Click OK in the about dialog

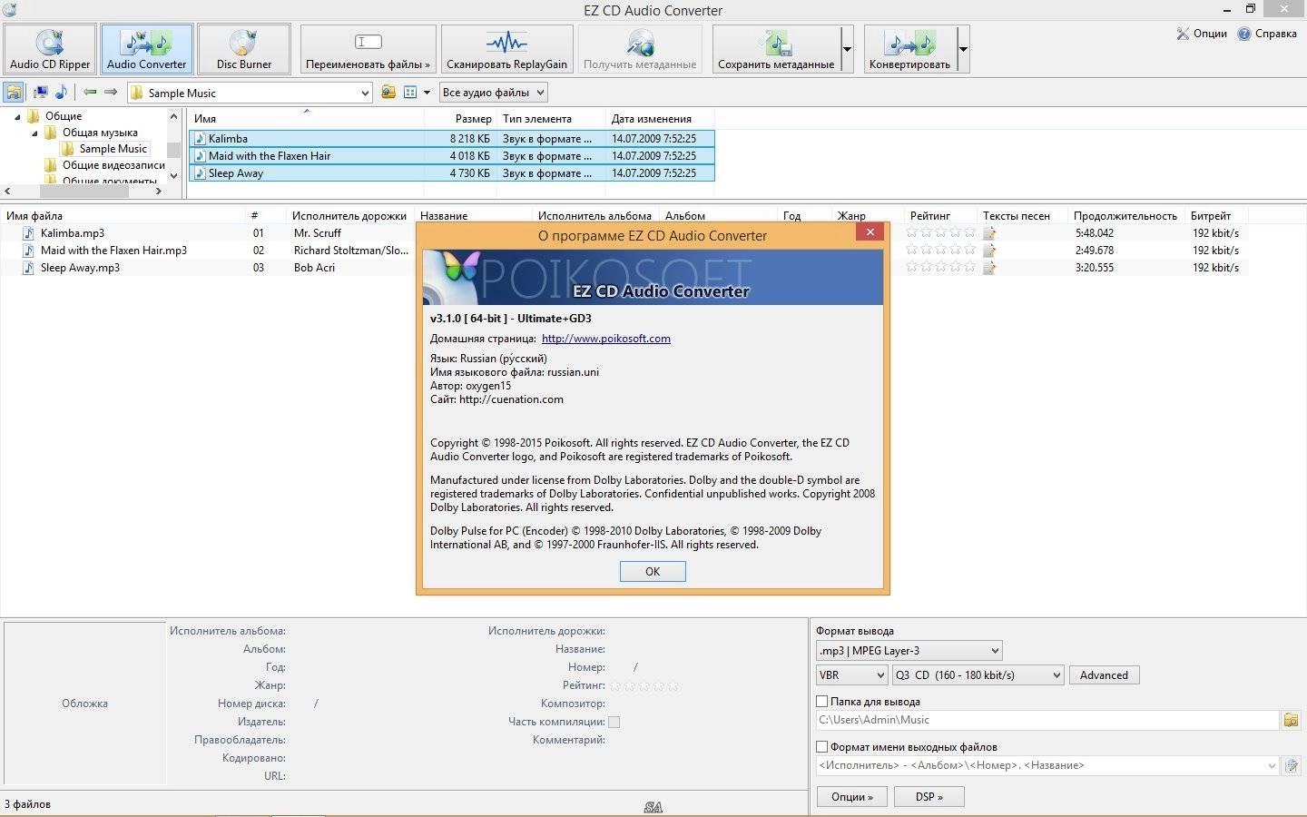653,571
